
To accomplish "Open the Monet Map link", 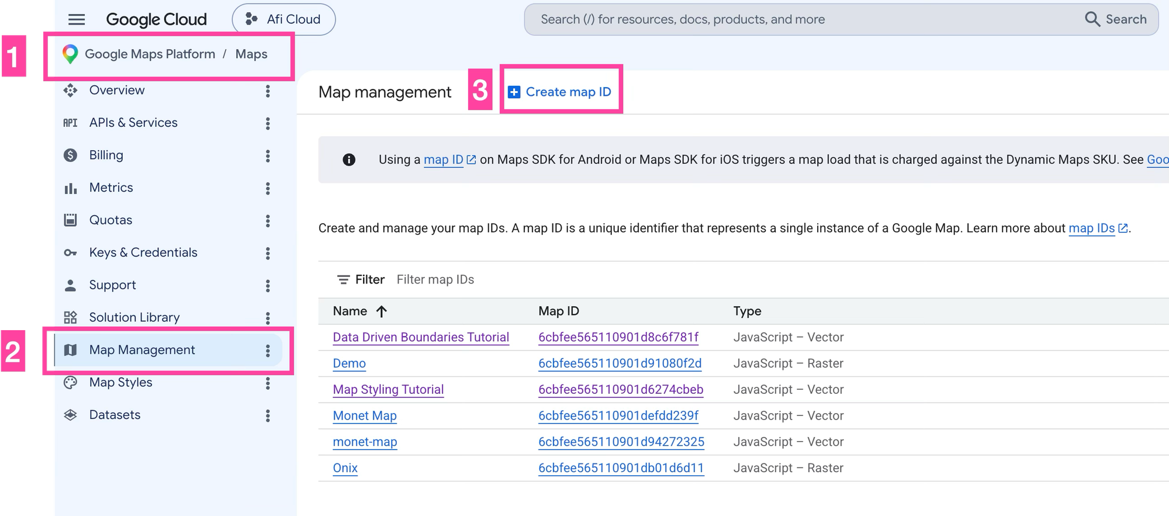I will pyautogui.click(x=365, y=415).
